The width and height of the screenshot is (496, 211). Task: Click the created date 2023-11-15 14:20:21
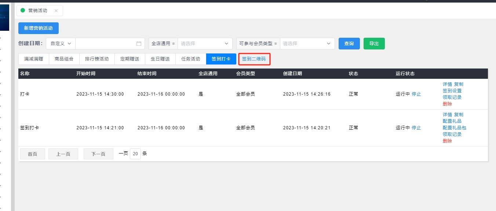307,128
